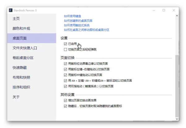The height and width of the screenshot is (128, 186).
Task: Open 文件夹快捷入口 in sidebar
Action: click(32, 48)
